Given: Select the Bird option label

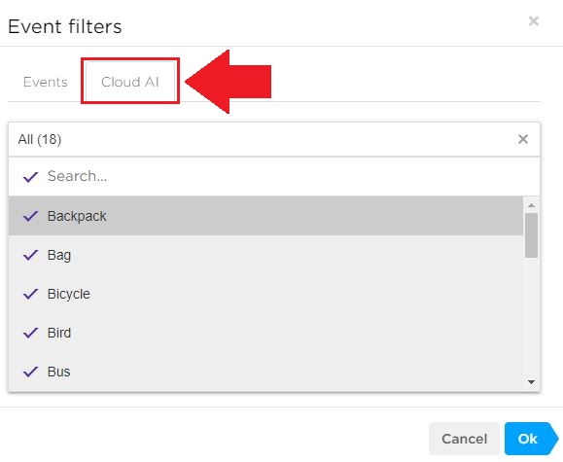Looking at the screenshot, I should tap(59, 333).
